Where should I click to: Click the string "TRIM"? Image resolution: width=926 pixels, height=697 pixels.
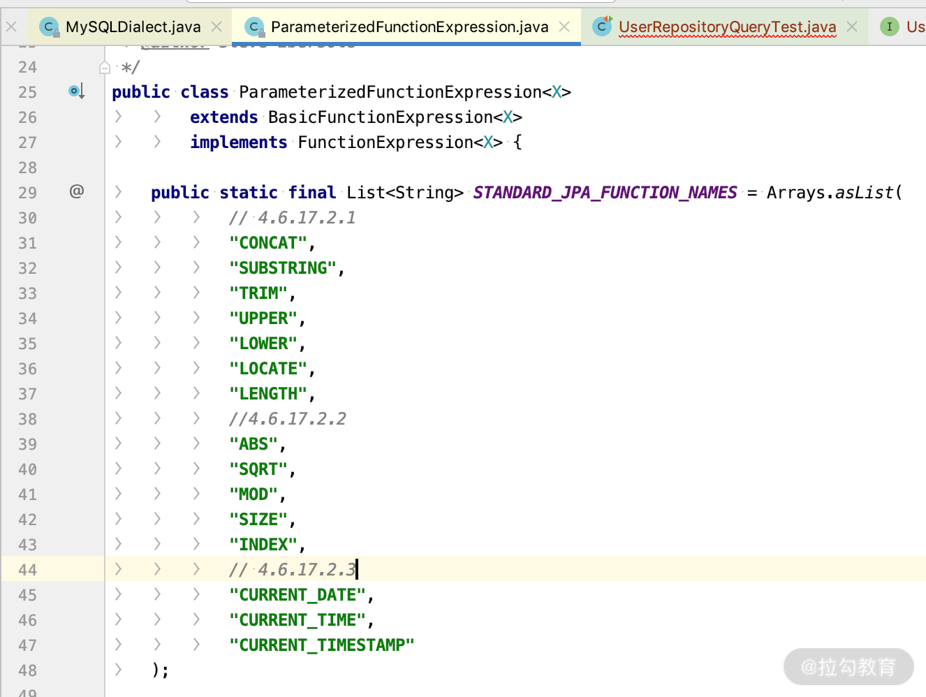[x=258, y=293]
